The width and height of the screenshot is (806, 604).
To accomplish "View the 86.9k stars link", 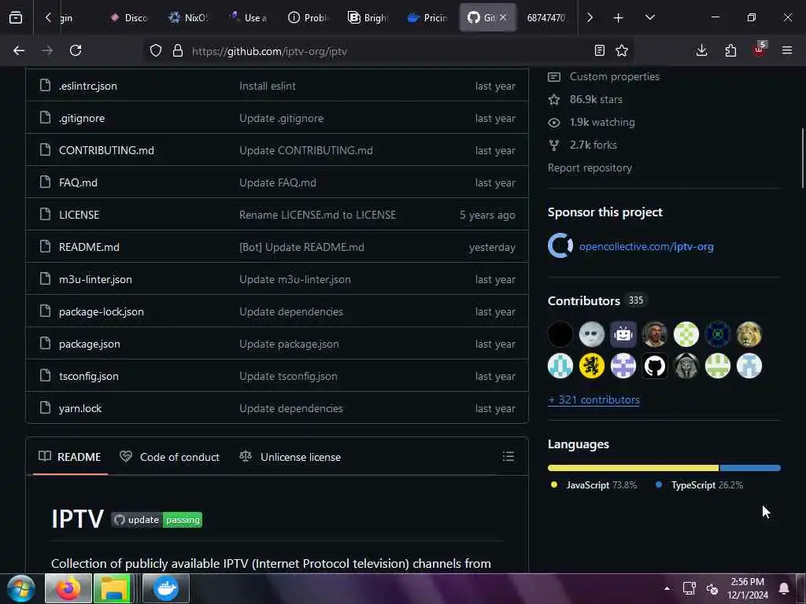I will 596,99.
